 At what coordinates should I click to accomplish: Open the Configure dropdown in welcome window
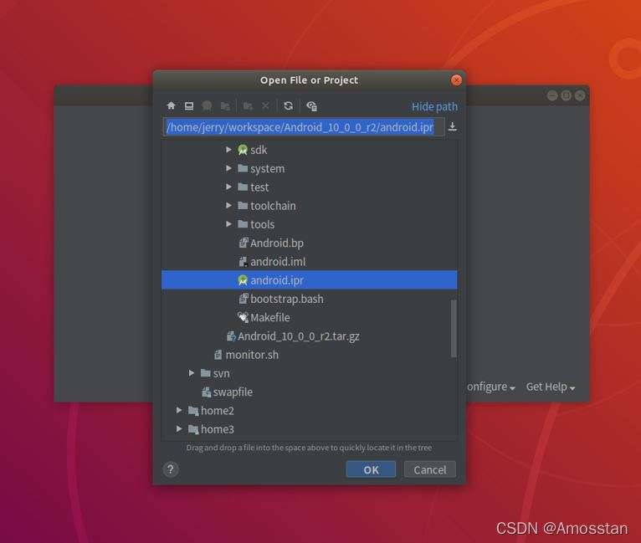(x=491, y=387)
